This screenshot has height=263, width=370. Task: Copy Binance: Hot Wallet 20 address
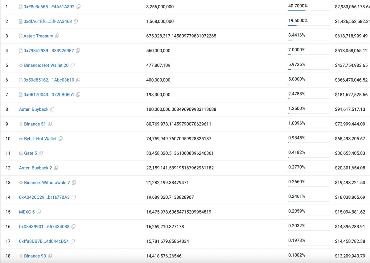[x=73, y=65]
